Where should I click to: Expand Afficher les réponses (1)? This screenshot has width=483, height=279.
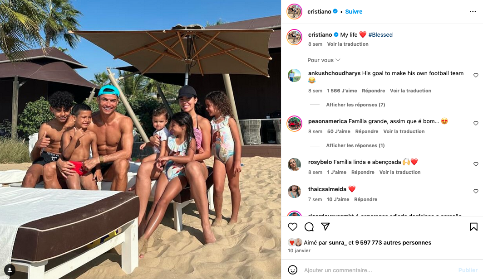(x=355, y=146)
